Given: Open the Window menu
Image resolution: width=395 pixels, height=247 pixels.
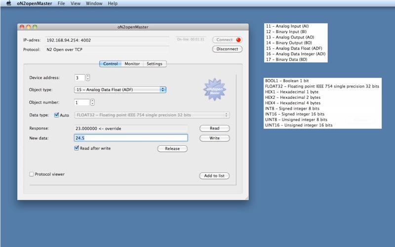Looking at the screenshot, I should 94,3.
